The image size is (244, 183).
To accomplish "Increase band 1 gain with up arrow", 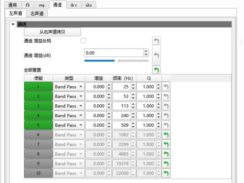I will click(x=109, y=85).
